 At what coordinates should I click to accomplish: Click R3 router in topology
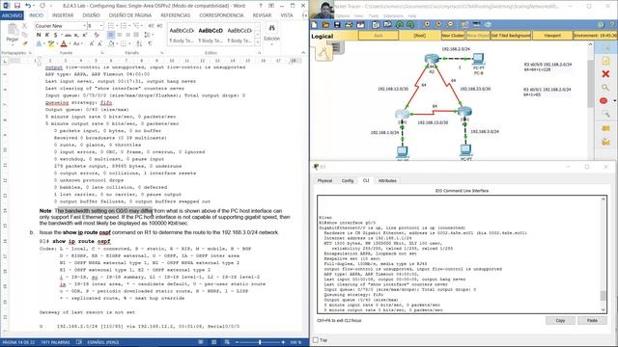(x=464, y=112)
